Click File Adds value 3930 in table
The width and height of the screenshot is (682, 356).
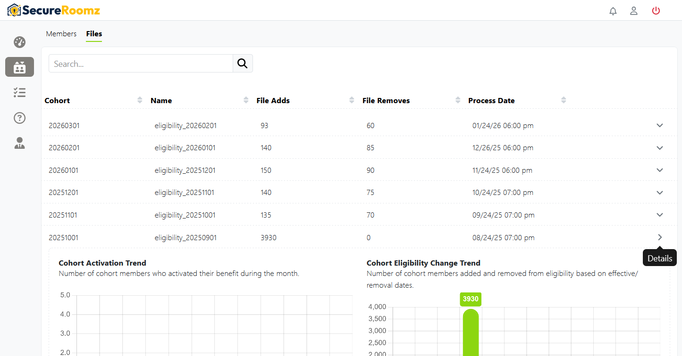269,238
